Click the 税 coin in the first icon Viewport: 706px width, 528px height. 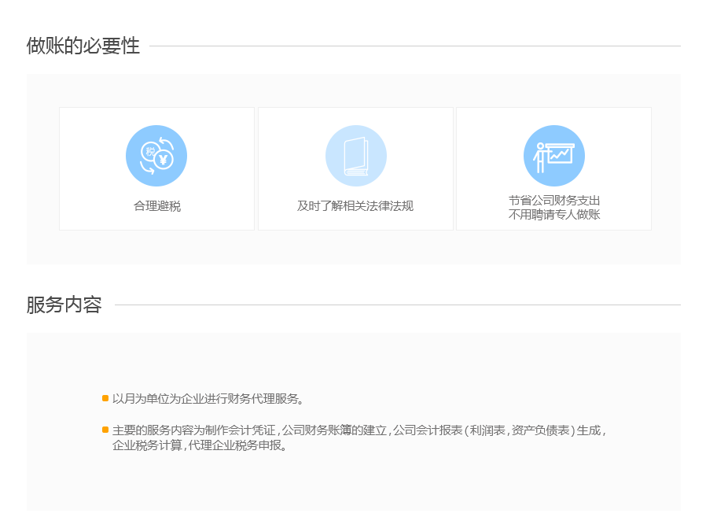coord(149,150)
